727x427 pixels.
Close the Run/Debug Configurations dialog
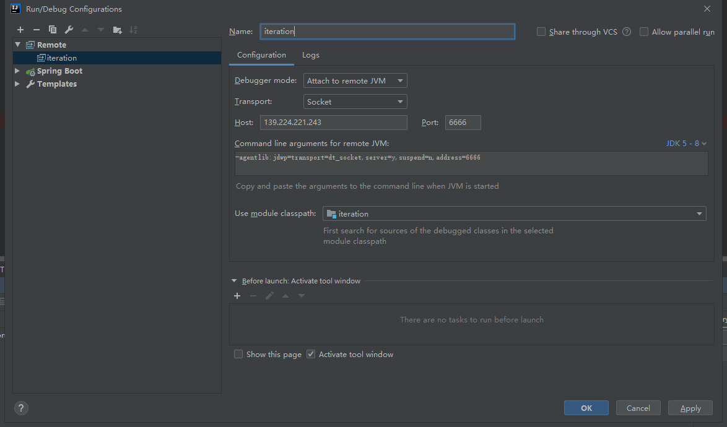click(707, 9)
